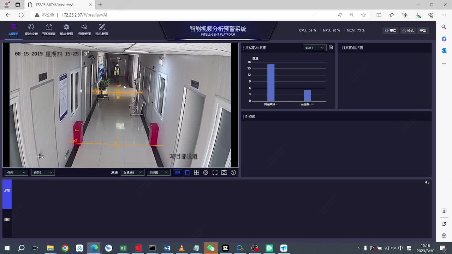
Task: Enter fullscreen video view
Action: click(x=215, y=173)
